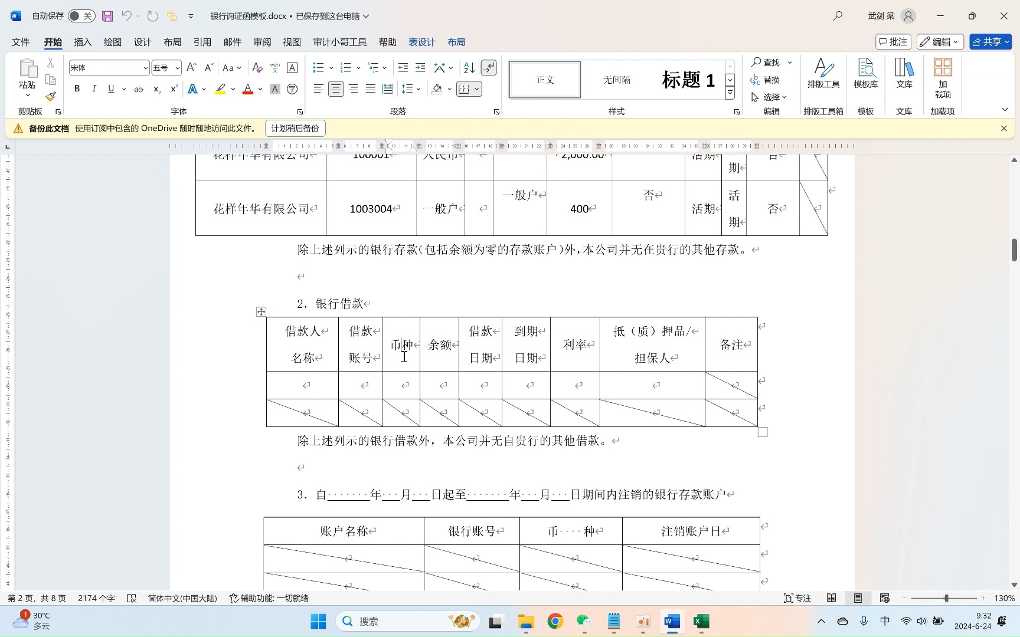Open the Change Case Aa dropdown

click(x=232, y=68)
